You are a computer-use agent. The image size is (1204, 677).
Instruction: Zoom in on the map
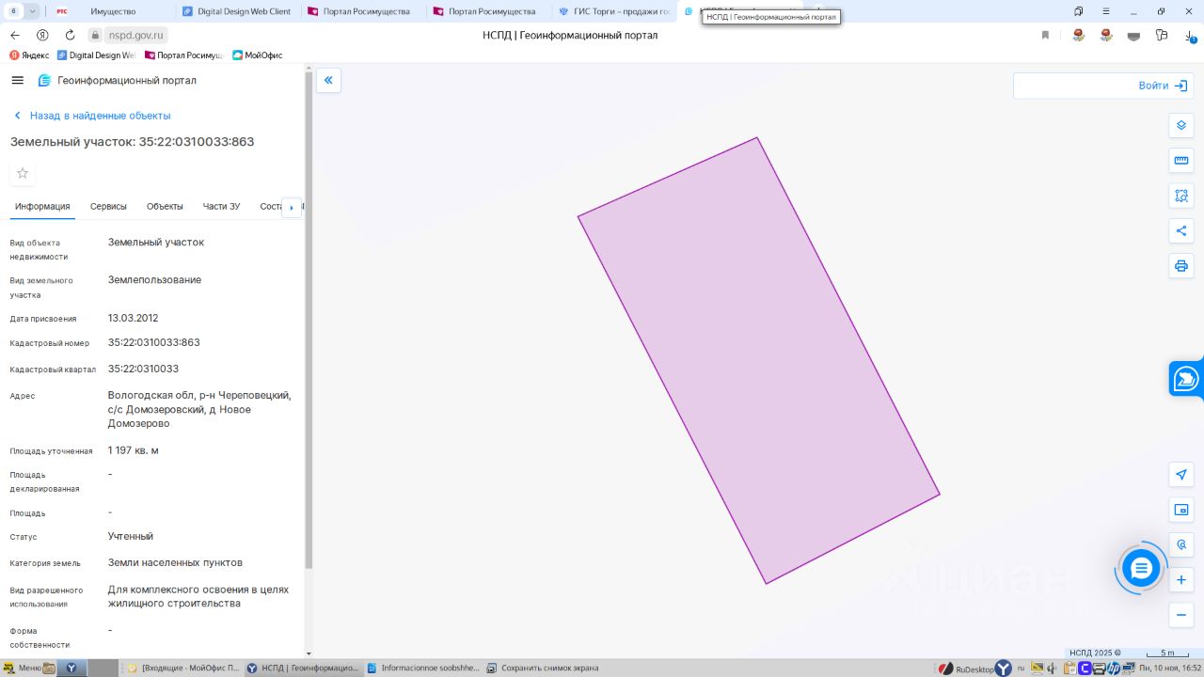pos(1181,580)
